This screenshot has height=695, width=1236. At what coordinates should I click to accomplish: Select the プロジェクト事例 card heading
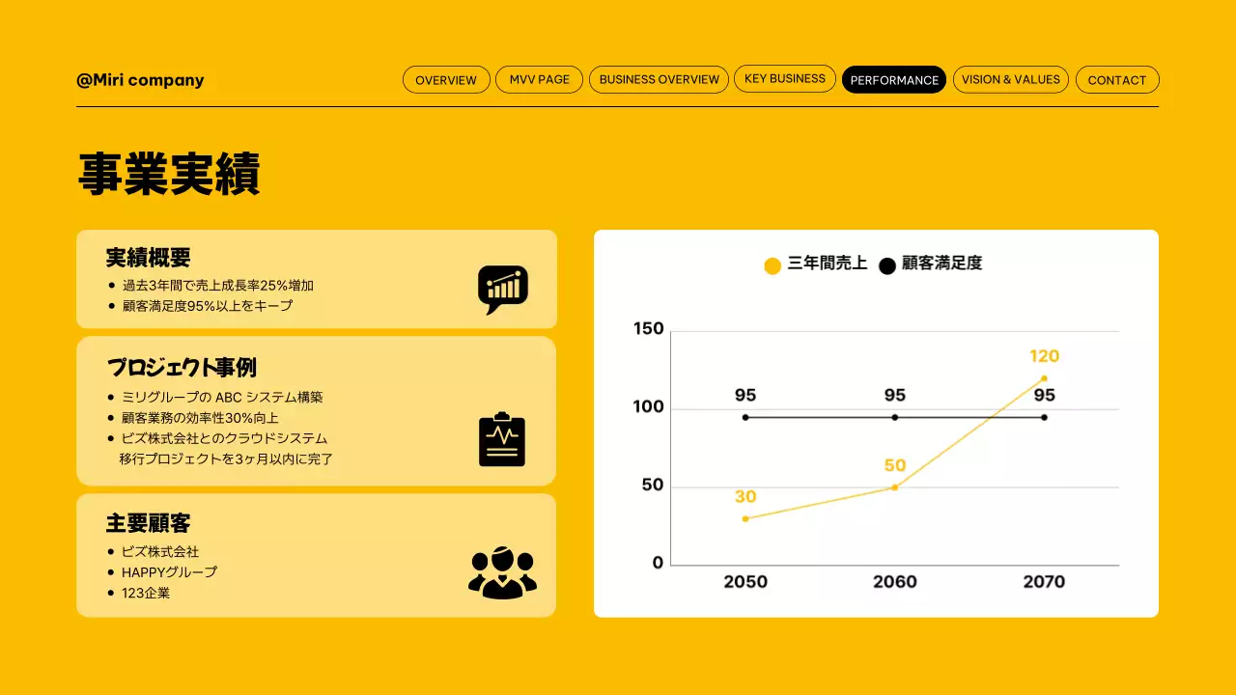[181, 368]
